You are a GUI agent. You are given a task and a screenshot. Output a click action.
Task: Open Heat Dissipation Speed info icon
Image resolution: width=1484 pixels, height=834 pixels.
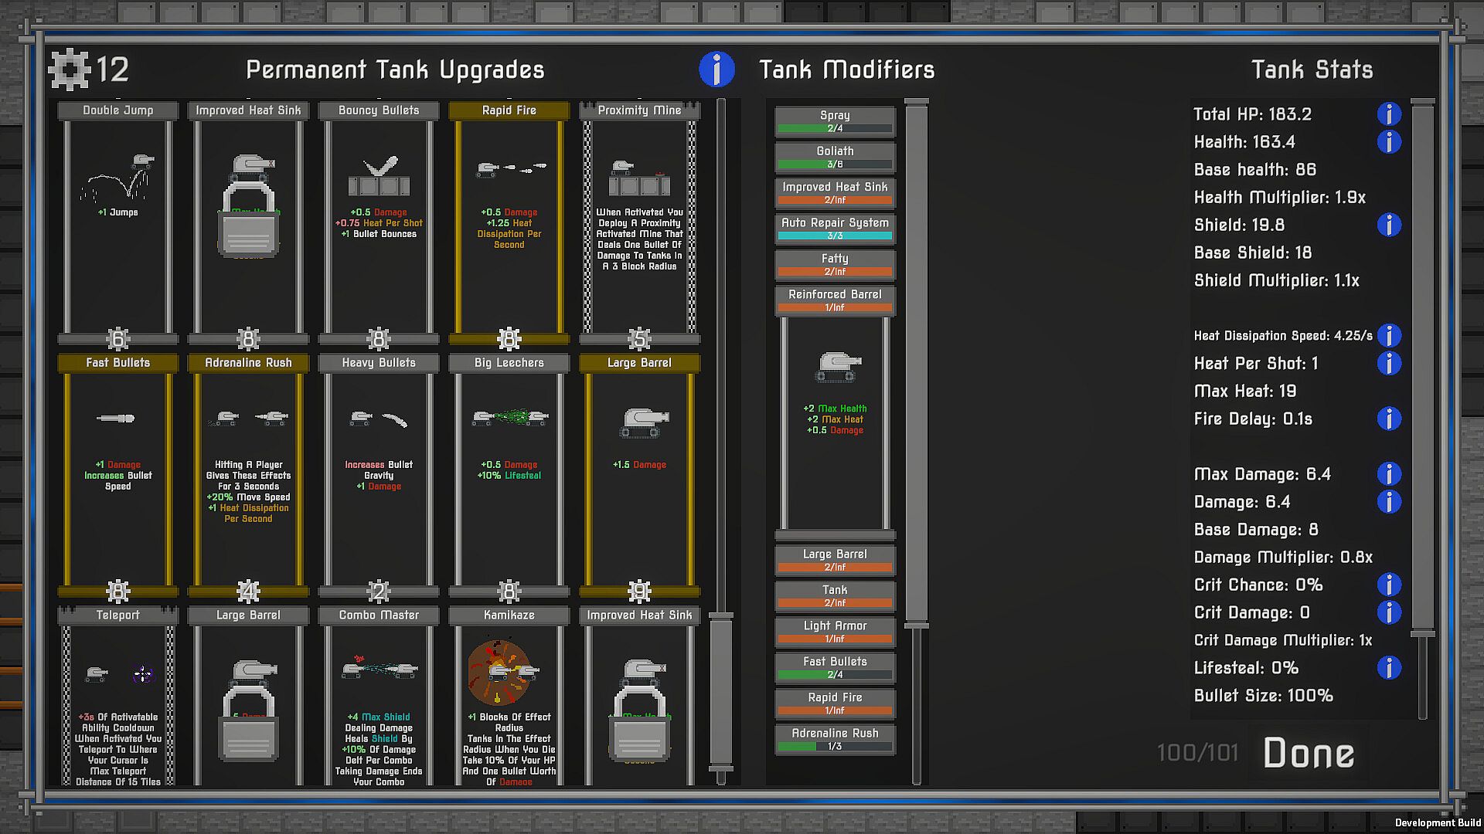pyautogui.click(x=1389, y=336)
